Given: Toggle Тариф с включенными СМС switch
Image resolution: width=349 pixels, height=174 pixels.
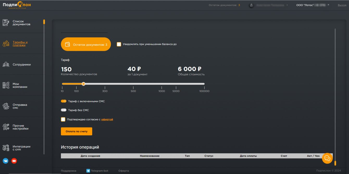Looking at the screenshot, I should click(64, 101).
